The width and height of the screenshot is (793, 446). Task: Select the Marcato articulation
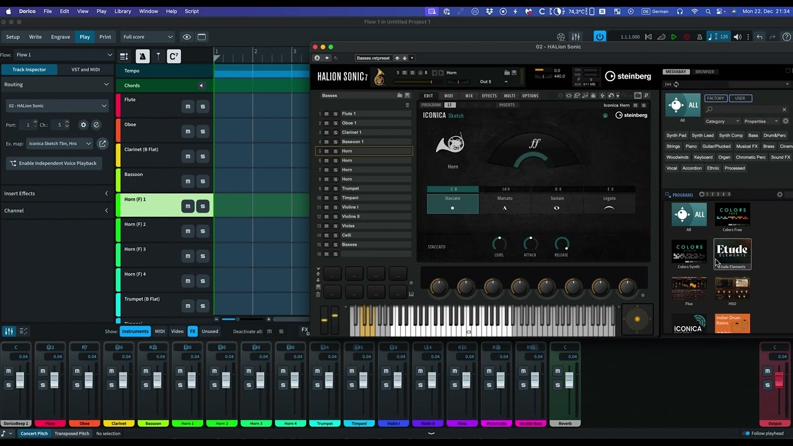(x=505, y=203)
